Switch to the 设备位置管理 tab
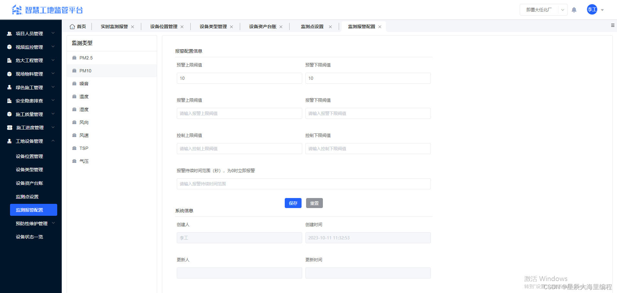617x293 pixels. click(x=164, y=26)
